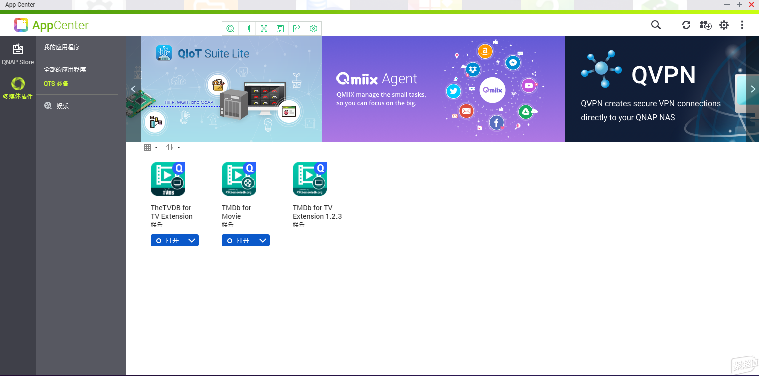The width and height of the screenshot is (759, 376).
Task: Open the TMDb for Movie app icon
Action: (x=239, y=179)
